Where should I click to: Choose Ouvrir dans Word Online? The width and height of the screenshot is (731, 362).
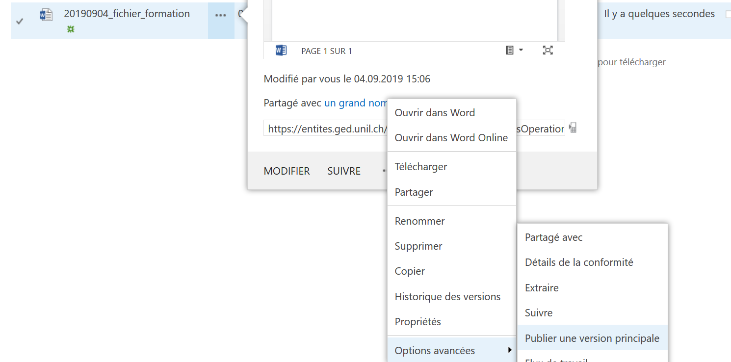(451, 138)
